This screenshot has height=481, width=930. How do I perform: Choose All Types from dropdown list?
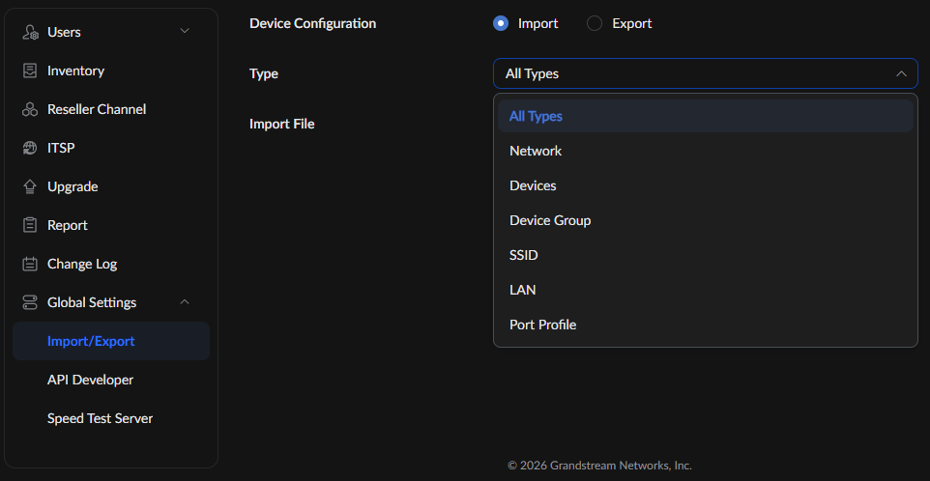[705, 116]
